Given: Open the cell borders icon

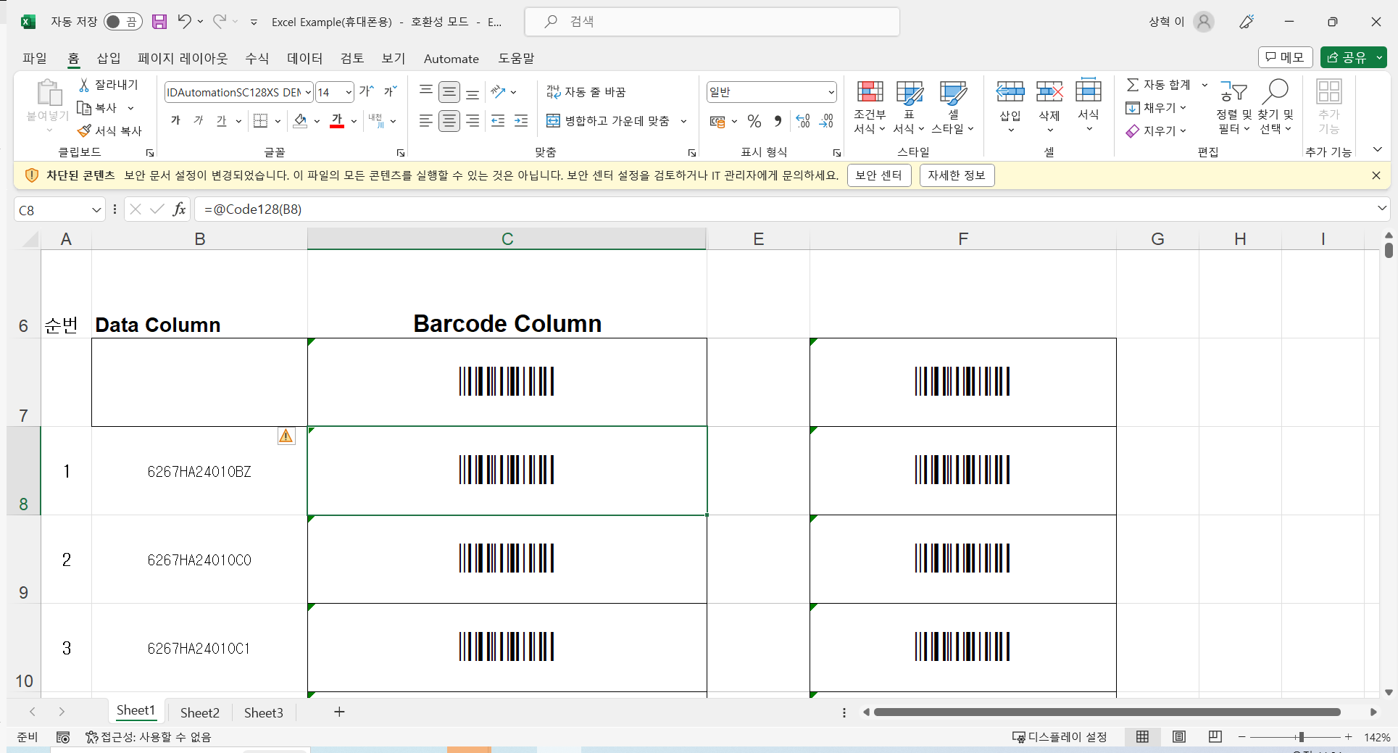Looking at the screenshot, I should [x=261, y=121].
